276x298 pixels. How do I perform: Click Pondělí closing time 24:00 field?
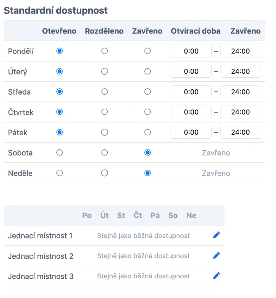(240, 51)
